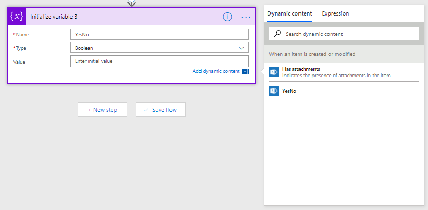Image resolution: width=428 pixels, height=210 pixels.
Task: Switch to the Expression tab
Action: [335, 13]
